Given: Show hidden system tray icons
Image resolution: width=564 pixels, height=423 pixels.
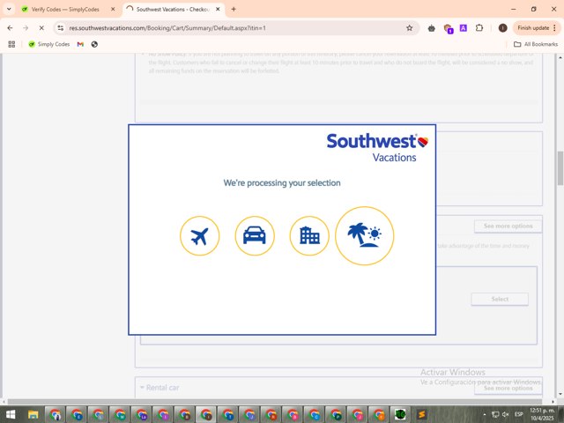Looking at the screenshot, I should 484,415.
